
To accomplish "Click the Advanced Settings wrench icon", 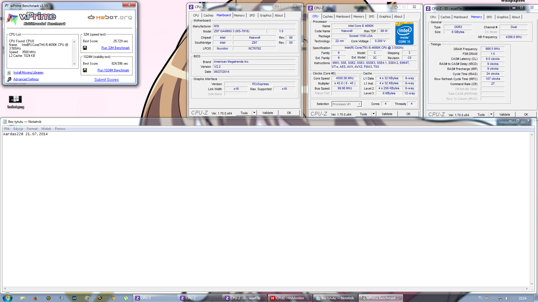I will [9, 79].
